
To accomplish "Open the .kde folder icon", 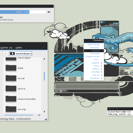I will [x=11, y=67].
